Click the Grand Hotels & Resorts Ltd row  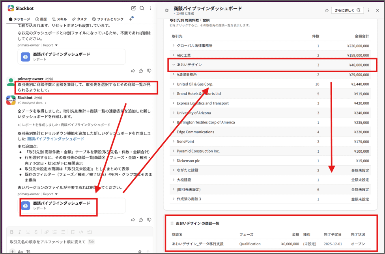click(x=270, y=93)
